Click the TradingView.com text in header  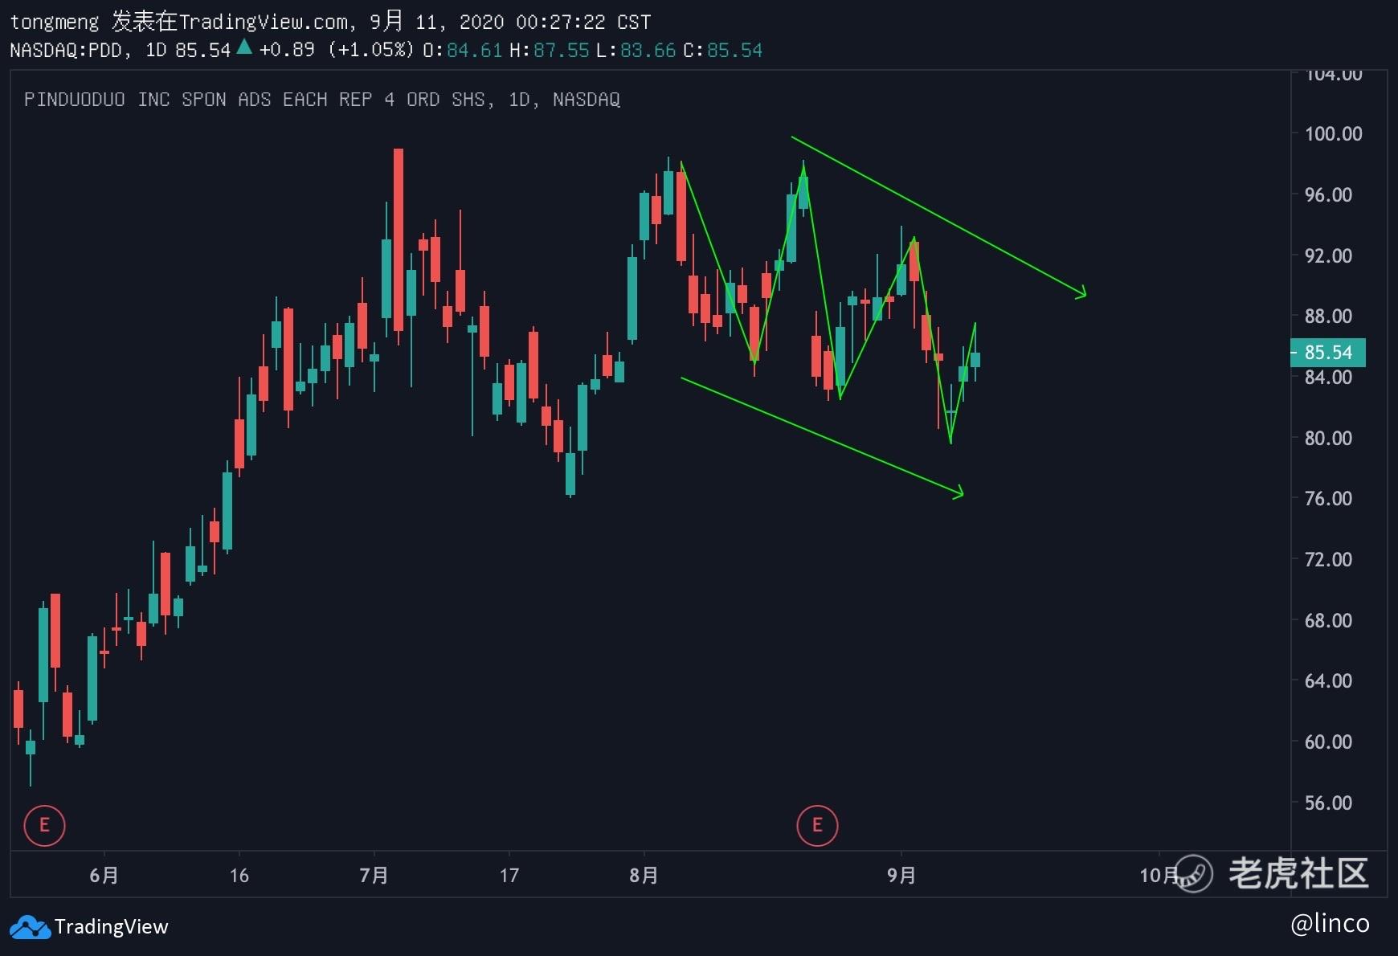coord(264,22)
